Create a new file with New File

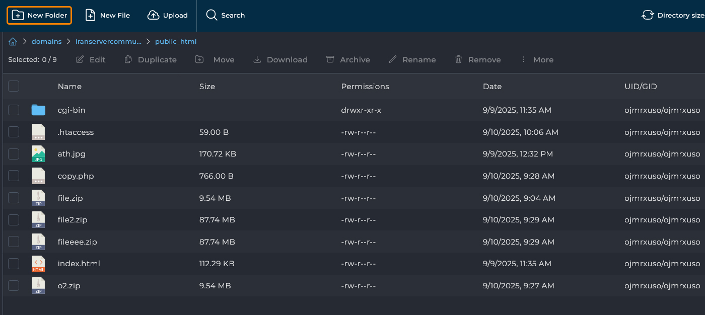pos(107,15)
